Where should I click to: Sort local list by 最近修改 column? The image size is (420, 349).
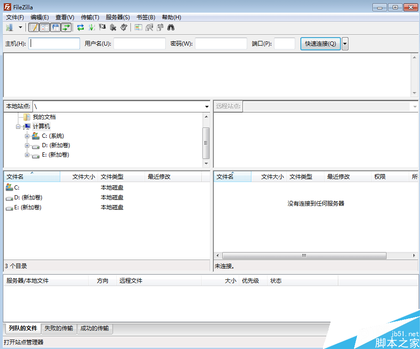(x=173, y=177)
